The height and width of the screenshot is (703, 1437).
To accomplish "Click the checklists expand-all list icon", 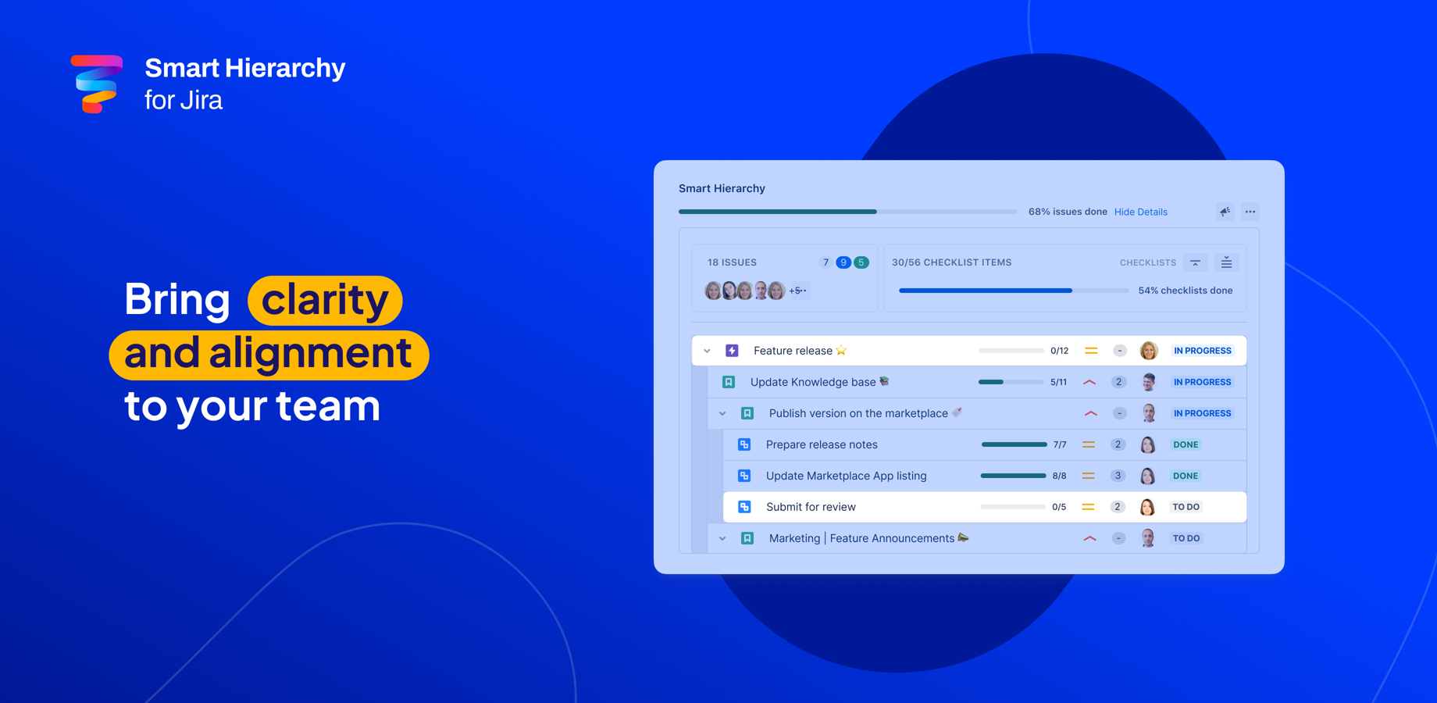I will tap(1226, 262).
